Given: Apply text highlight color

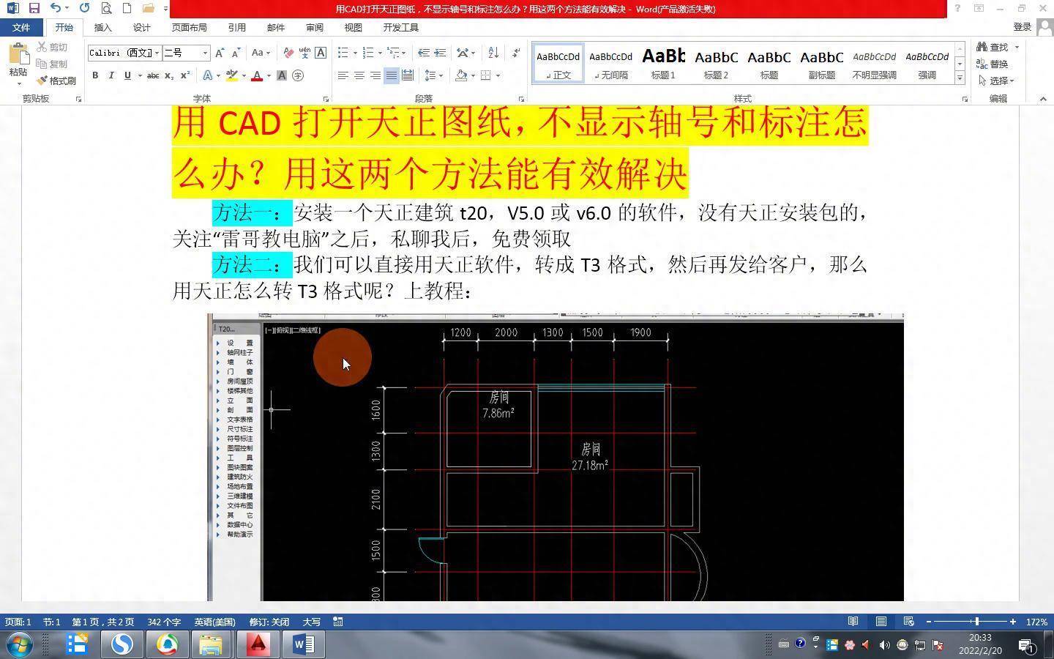Looking at the screenshot, I should 232,75.
